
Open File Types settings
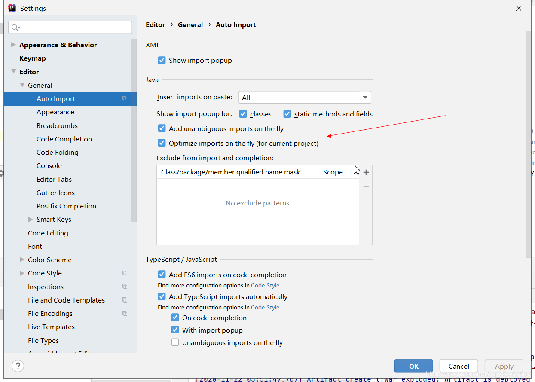tap(43, 341)
